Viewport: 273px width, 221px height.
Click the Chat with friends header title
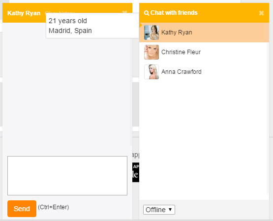point(174,13)
